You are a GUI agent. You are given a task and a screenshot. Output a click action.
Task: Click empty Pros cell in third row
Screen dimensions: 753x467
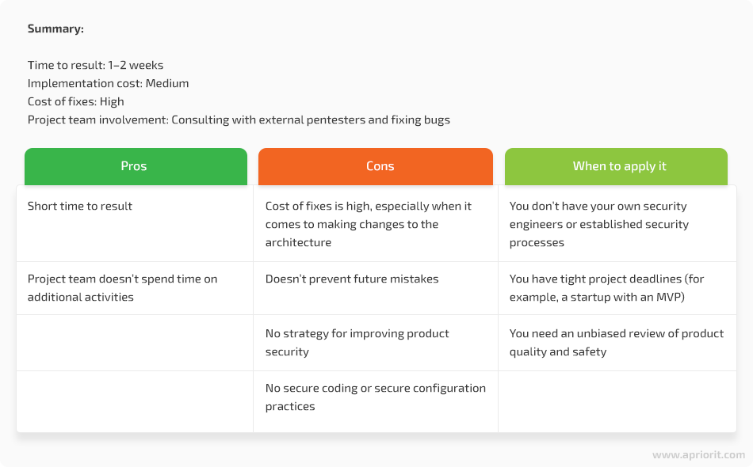coord(135,343)
